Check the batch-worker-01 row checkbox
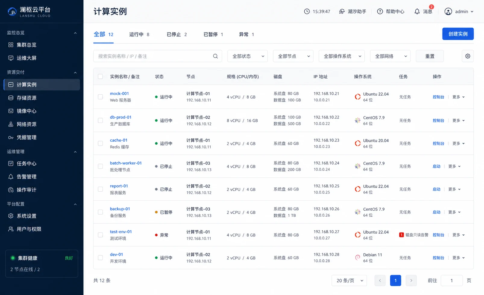 coord(100,166)
